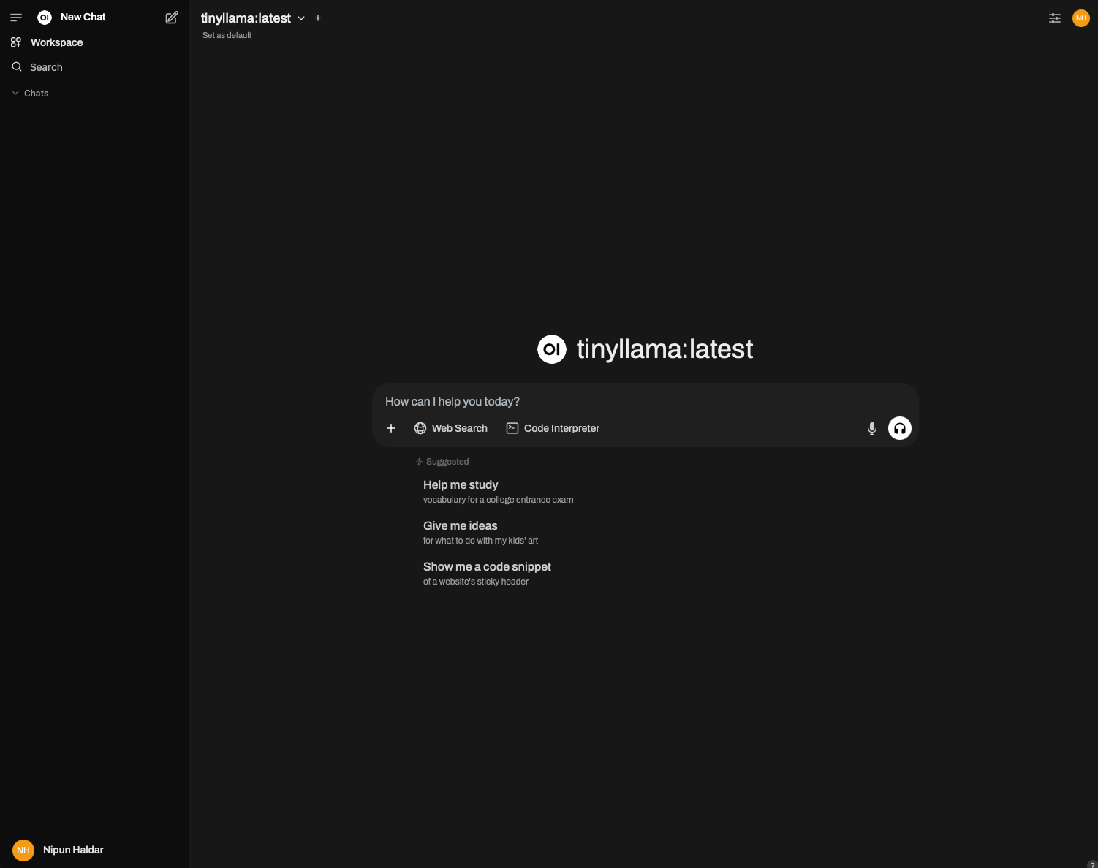1098x868 pixels.
Task: Click Set as default link
Action: point(227,35)
